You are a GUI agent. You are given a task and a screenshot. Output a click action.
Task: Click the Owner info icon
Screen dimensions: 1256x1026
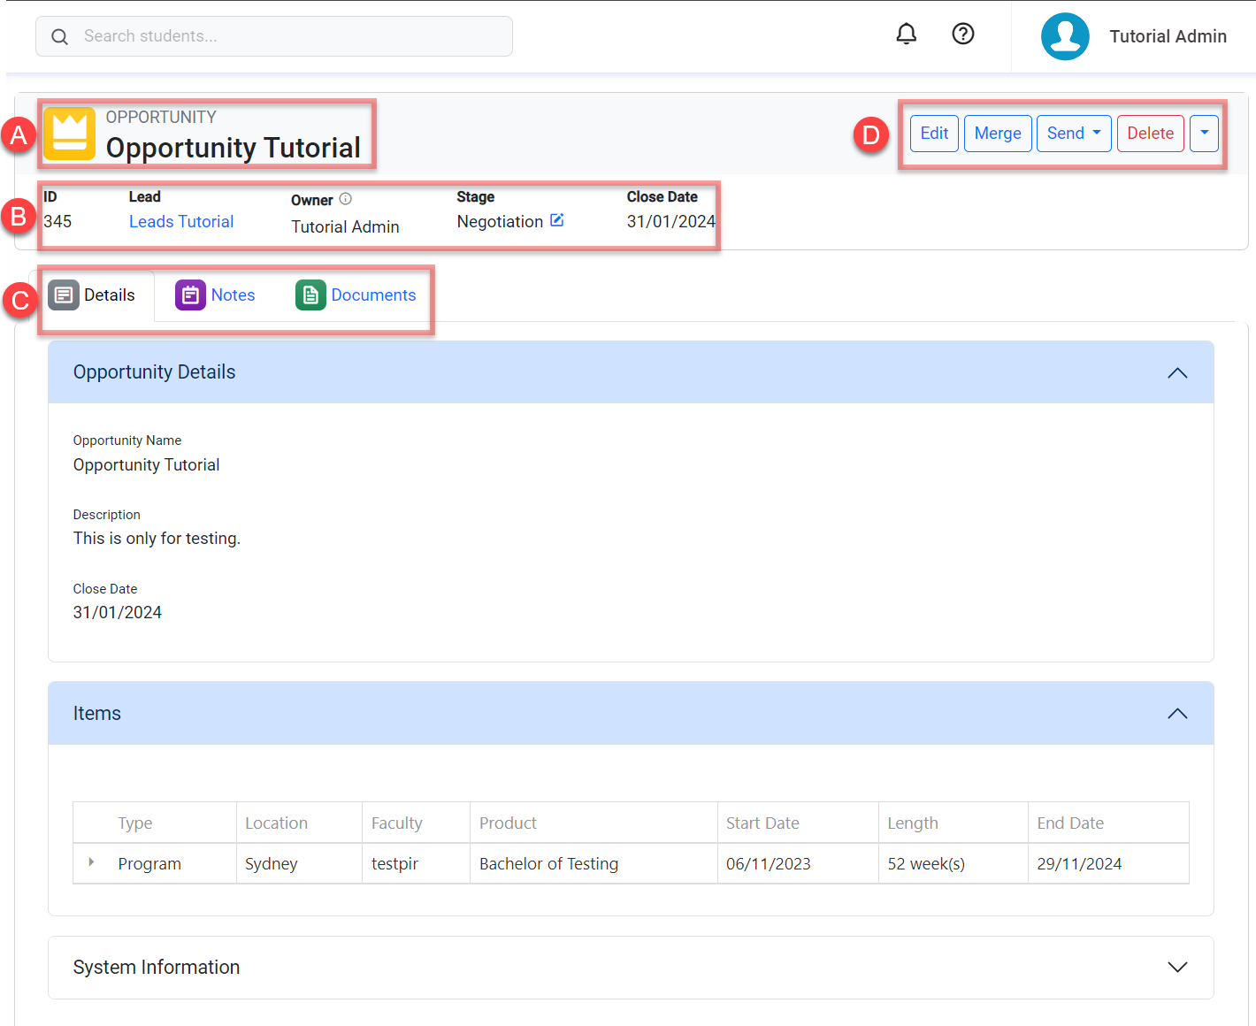tap(346, 199)
